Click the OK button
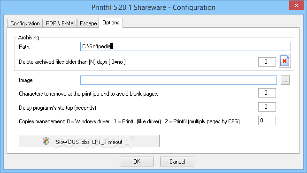 (137, 161)
